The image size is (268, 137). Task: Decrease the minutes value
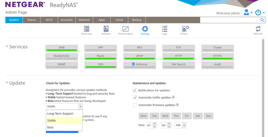coord(169,127)
